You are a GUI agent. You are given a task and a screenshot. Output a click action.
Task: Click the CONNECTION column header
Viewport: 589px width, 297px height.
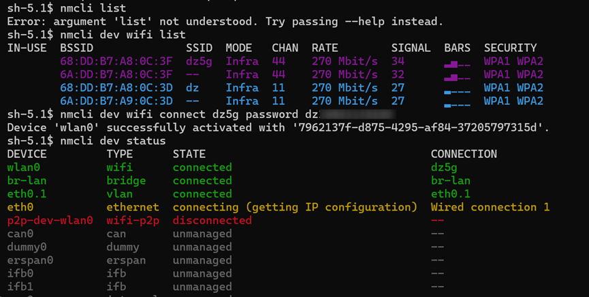[x=464, y=154]
